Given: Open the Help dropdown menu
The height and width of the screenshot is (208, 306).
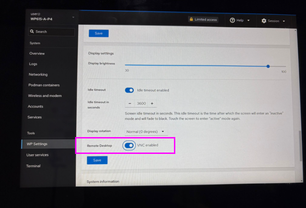Looking at the screenshot, I should 240,20.
